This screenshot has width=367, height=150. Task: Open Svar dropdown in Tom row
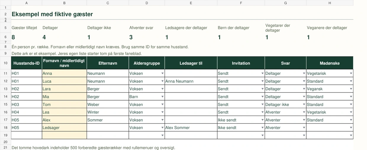click(304, 105)
